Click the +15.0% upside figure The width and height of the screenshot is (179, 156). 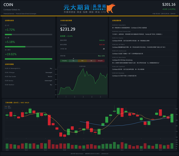(69, 36)
